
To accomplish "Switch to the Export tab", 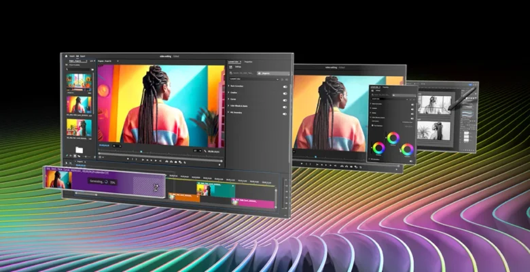I will tap(82, 56).
